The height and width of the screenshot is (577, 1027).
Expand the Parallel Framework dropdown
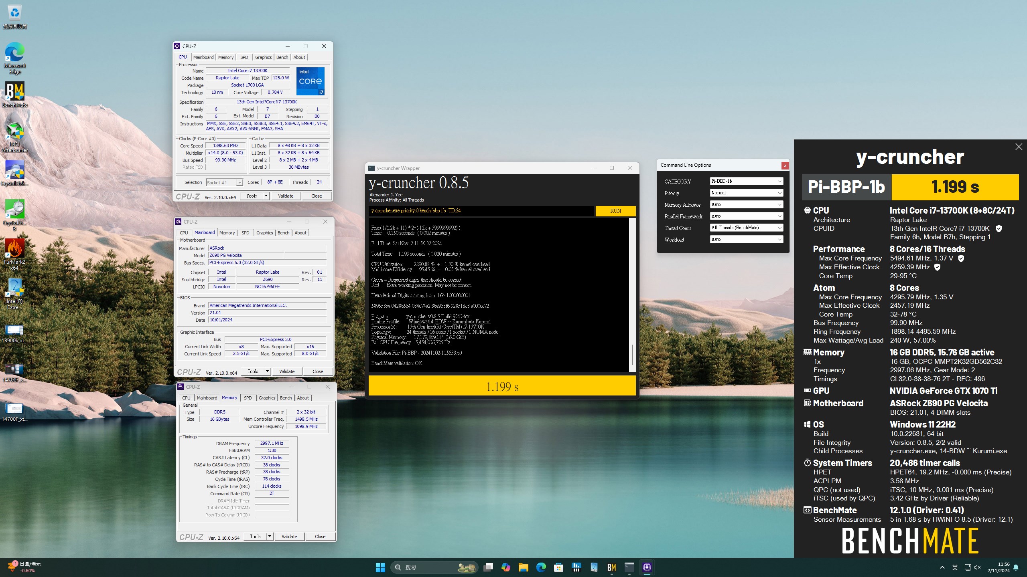point(747,216)
